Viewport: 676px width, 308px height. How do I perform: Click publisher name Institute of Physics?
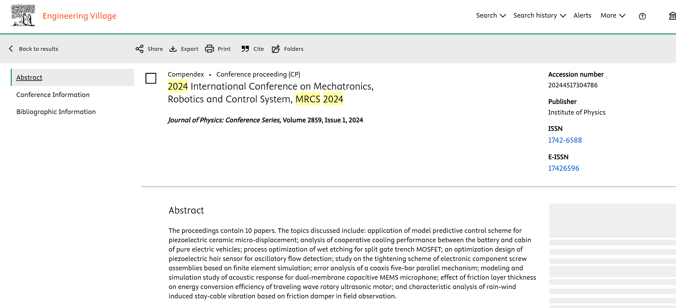(577, 112)
